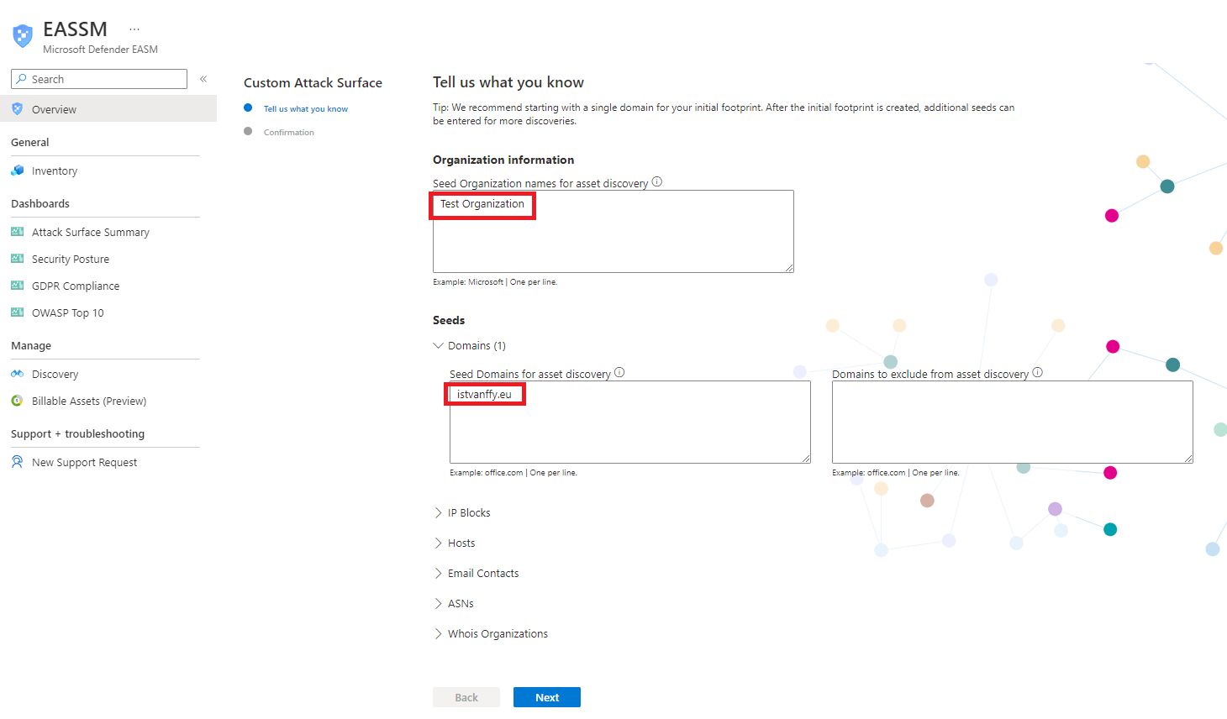
Task: Click the Discovery binoculars icon
Action: tap(17, 374)
